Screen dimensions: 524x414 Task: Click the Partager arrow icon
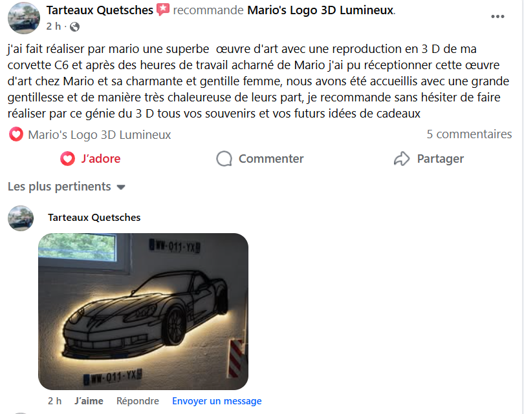point(401,158)
